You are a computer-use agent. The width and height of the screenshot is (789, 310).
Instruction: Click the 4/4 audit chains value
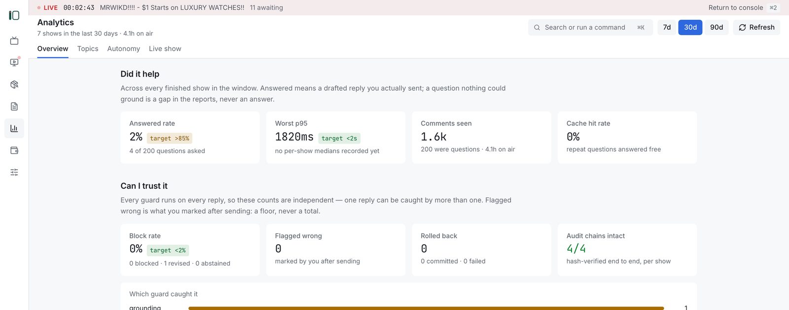point(576,249)
